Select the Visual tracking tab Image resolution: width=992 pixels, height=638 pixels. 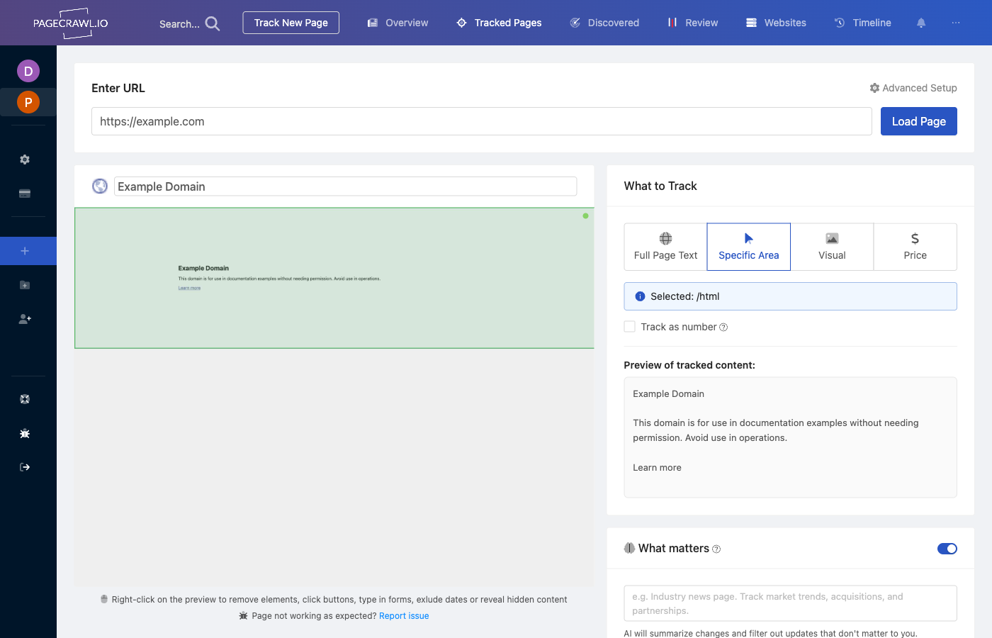tap(832, 247)
